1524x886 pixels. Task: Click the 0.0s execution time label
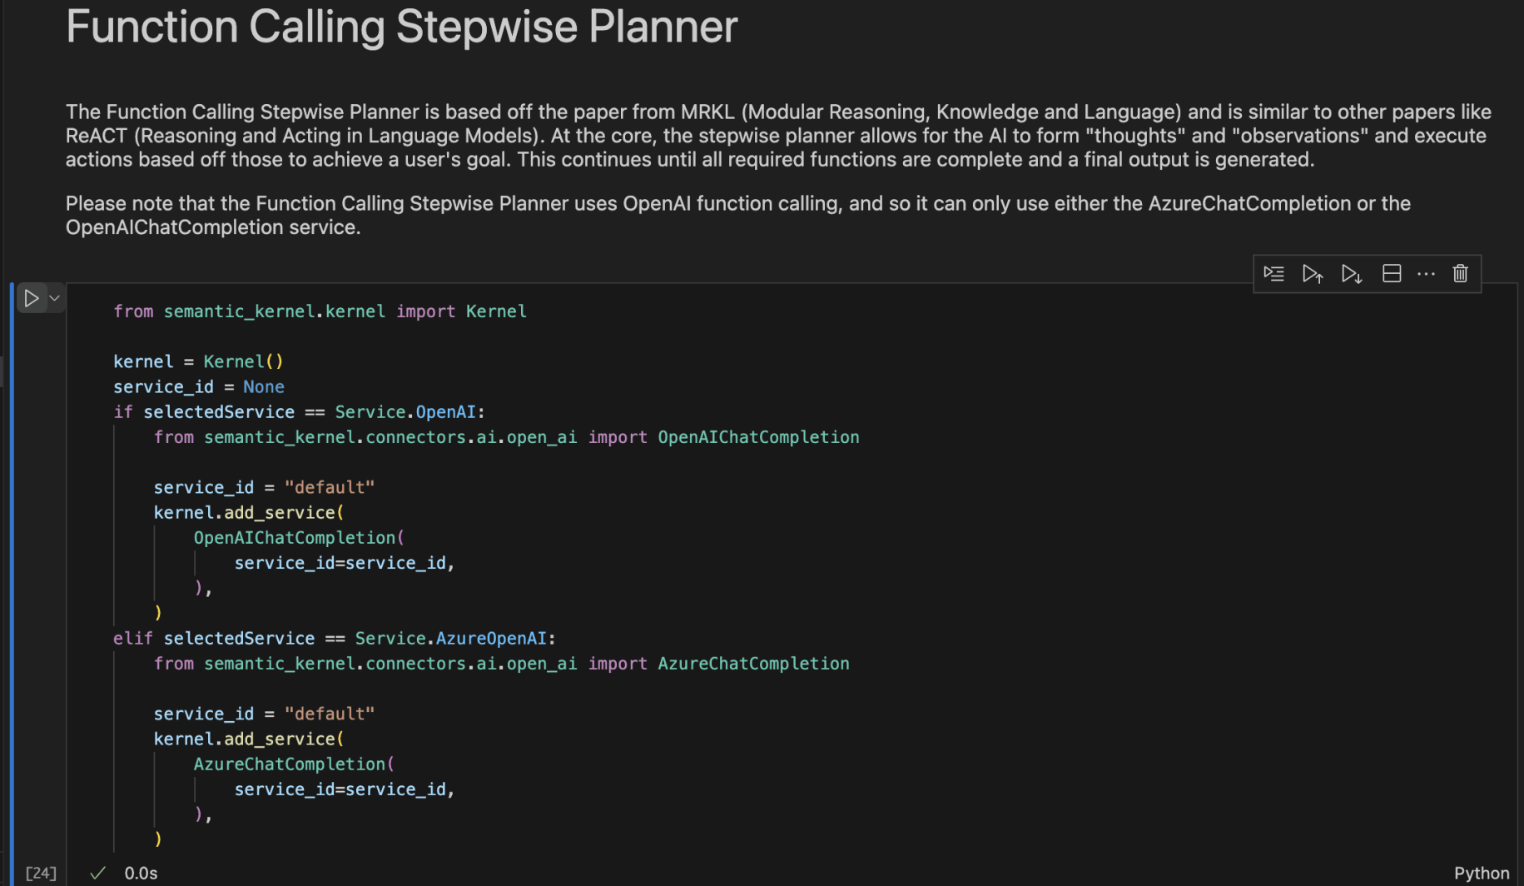[x=141, y=873]
